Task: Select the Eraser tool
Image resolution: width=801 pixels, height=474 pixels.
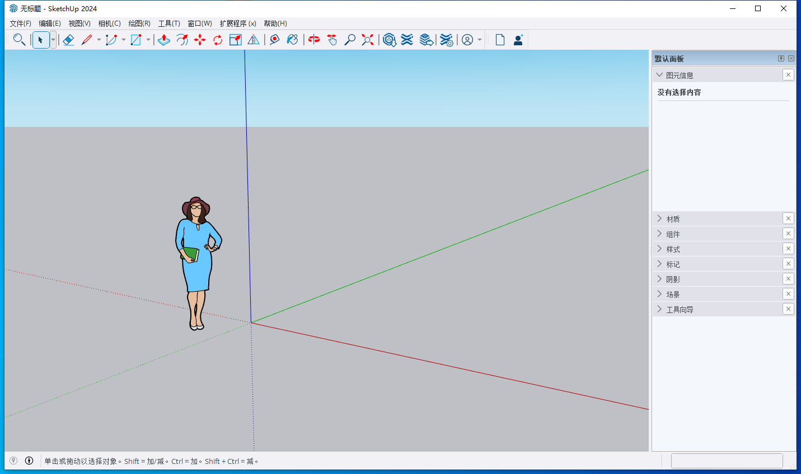Action: pos(68,40)
